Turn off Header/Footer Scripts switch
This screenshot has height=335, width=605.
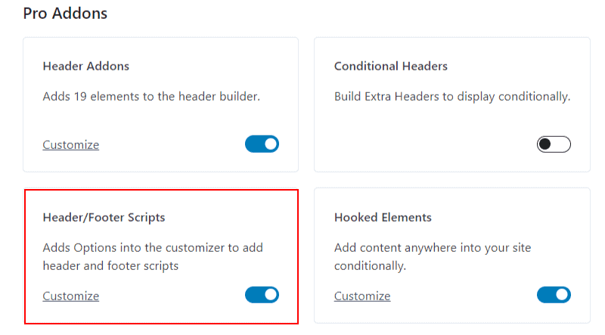262,295
